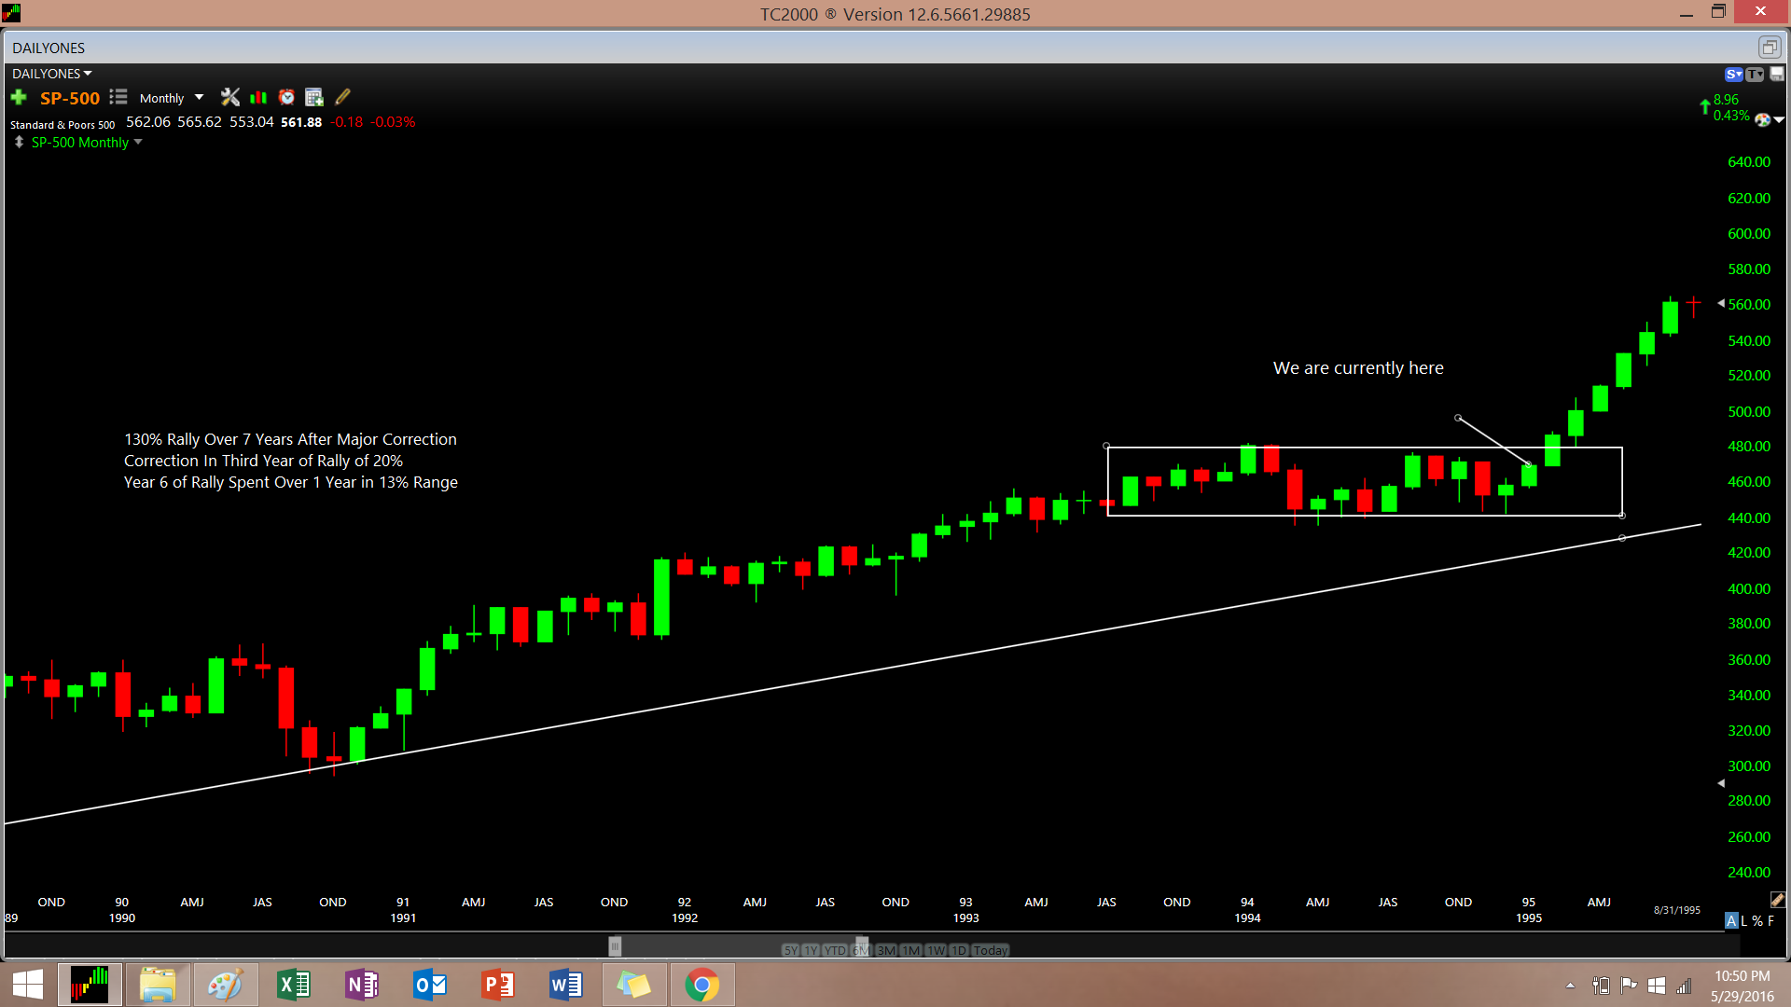Screen dimensions: 1791x1007
Task: Click the floppy disk save icon
Action: [x=1777, y=74]
